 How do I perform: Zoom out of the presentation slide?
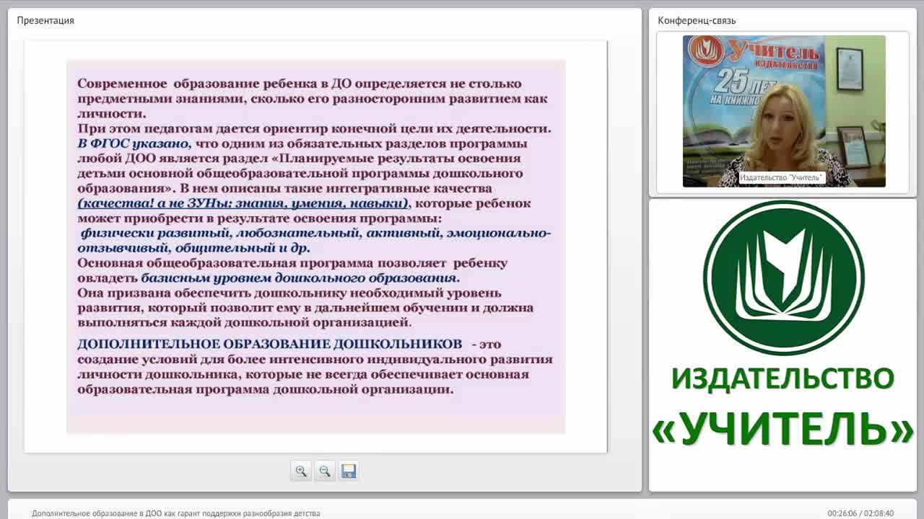tap(325, 471)
